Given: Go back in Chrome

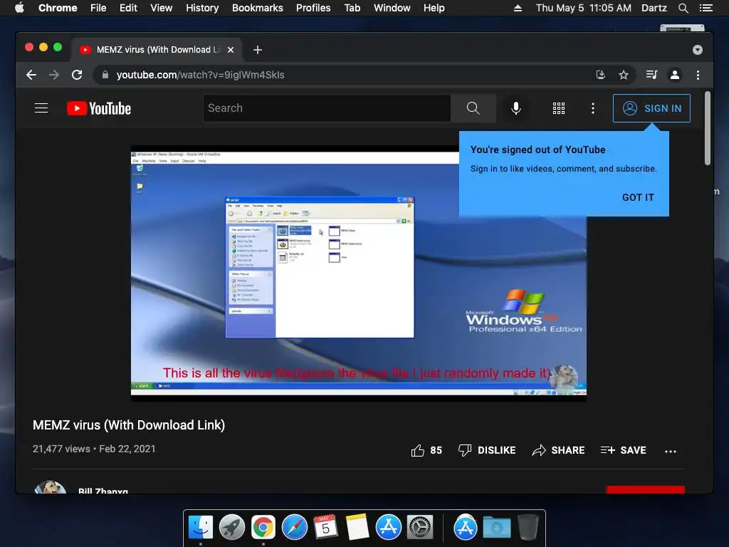Looking at the screenshot, I should coord(31,75).
